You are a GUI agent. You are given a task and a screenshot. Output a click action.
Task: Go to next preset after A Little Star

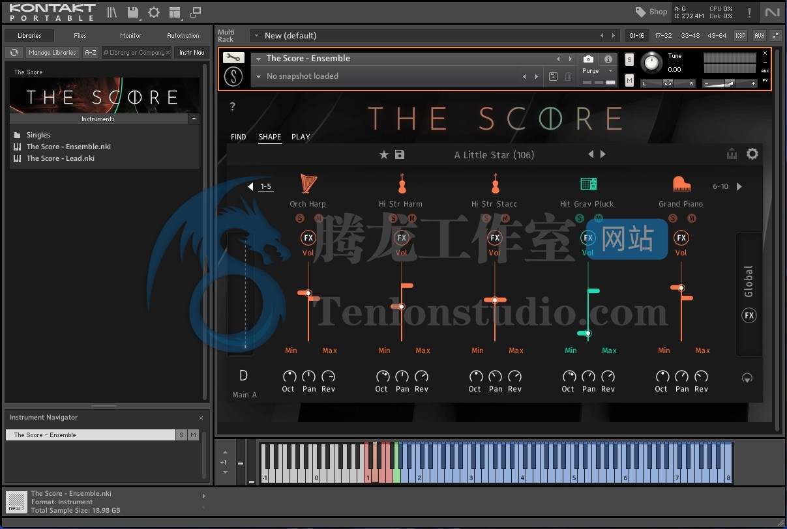pos(603,154)
